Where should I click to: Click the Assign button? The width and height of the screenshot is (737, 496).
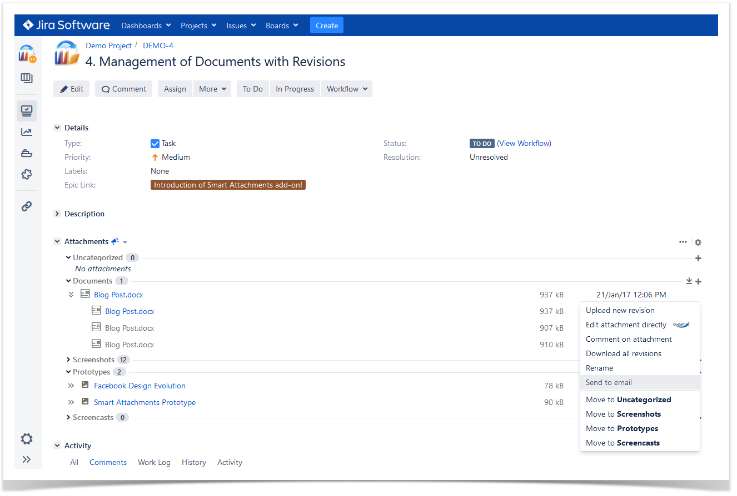point(175,89)
